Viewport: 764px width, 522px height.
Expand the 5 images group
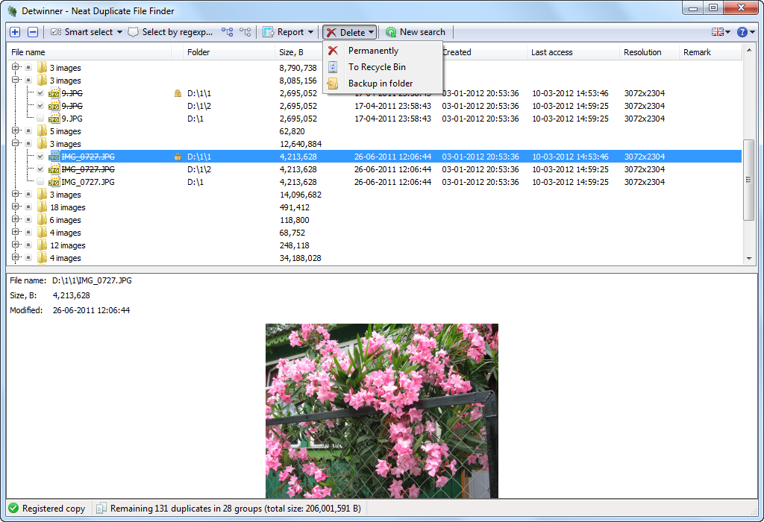pyautogui.click(x=15, y=131)
